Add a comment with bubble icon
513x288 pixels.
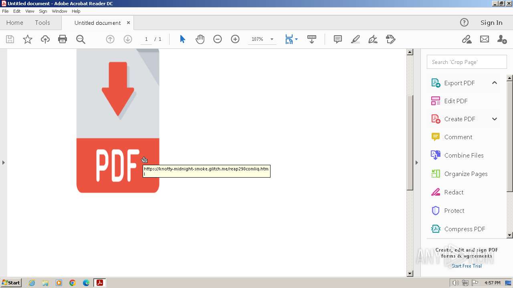tap(338, 39)
